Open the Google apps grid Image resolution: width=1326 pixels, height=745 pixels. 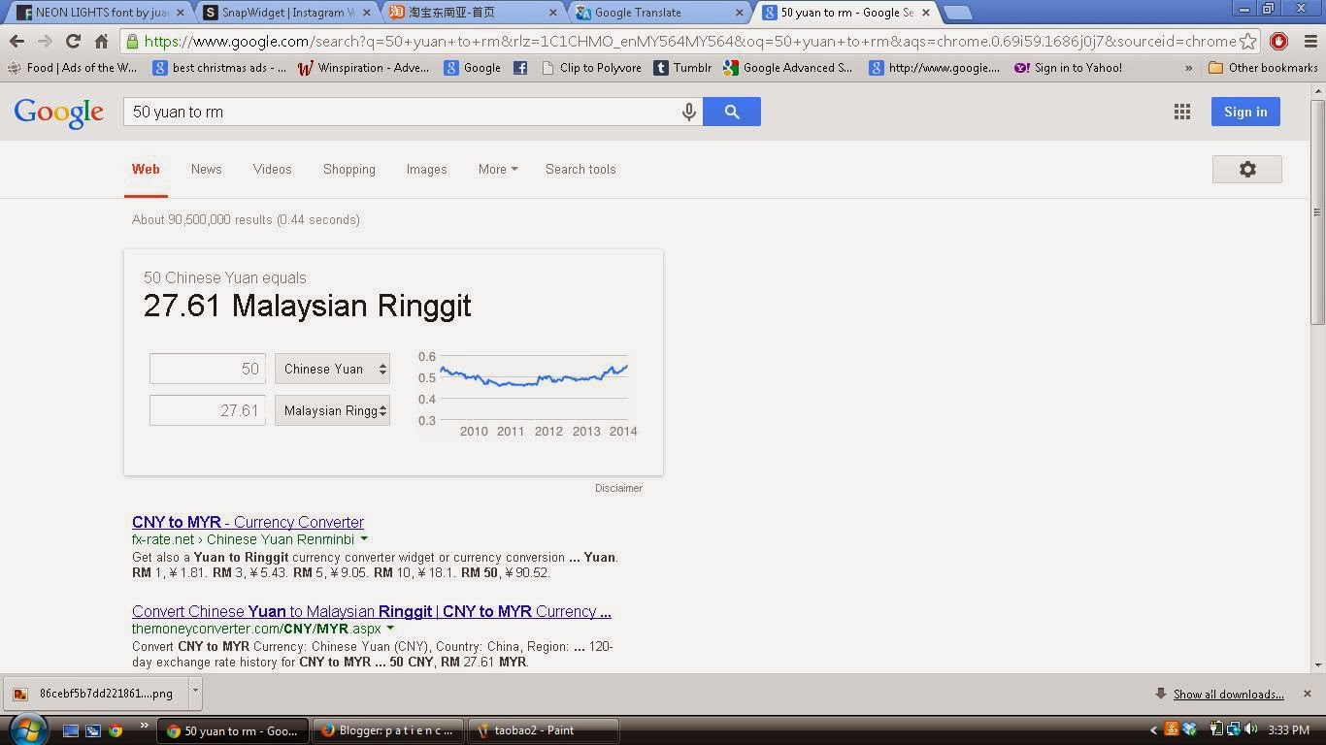tap(1182, 112)
